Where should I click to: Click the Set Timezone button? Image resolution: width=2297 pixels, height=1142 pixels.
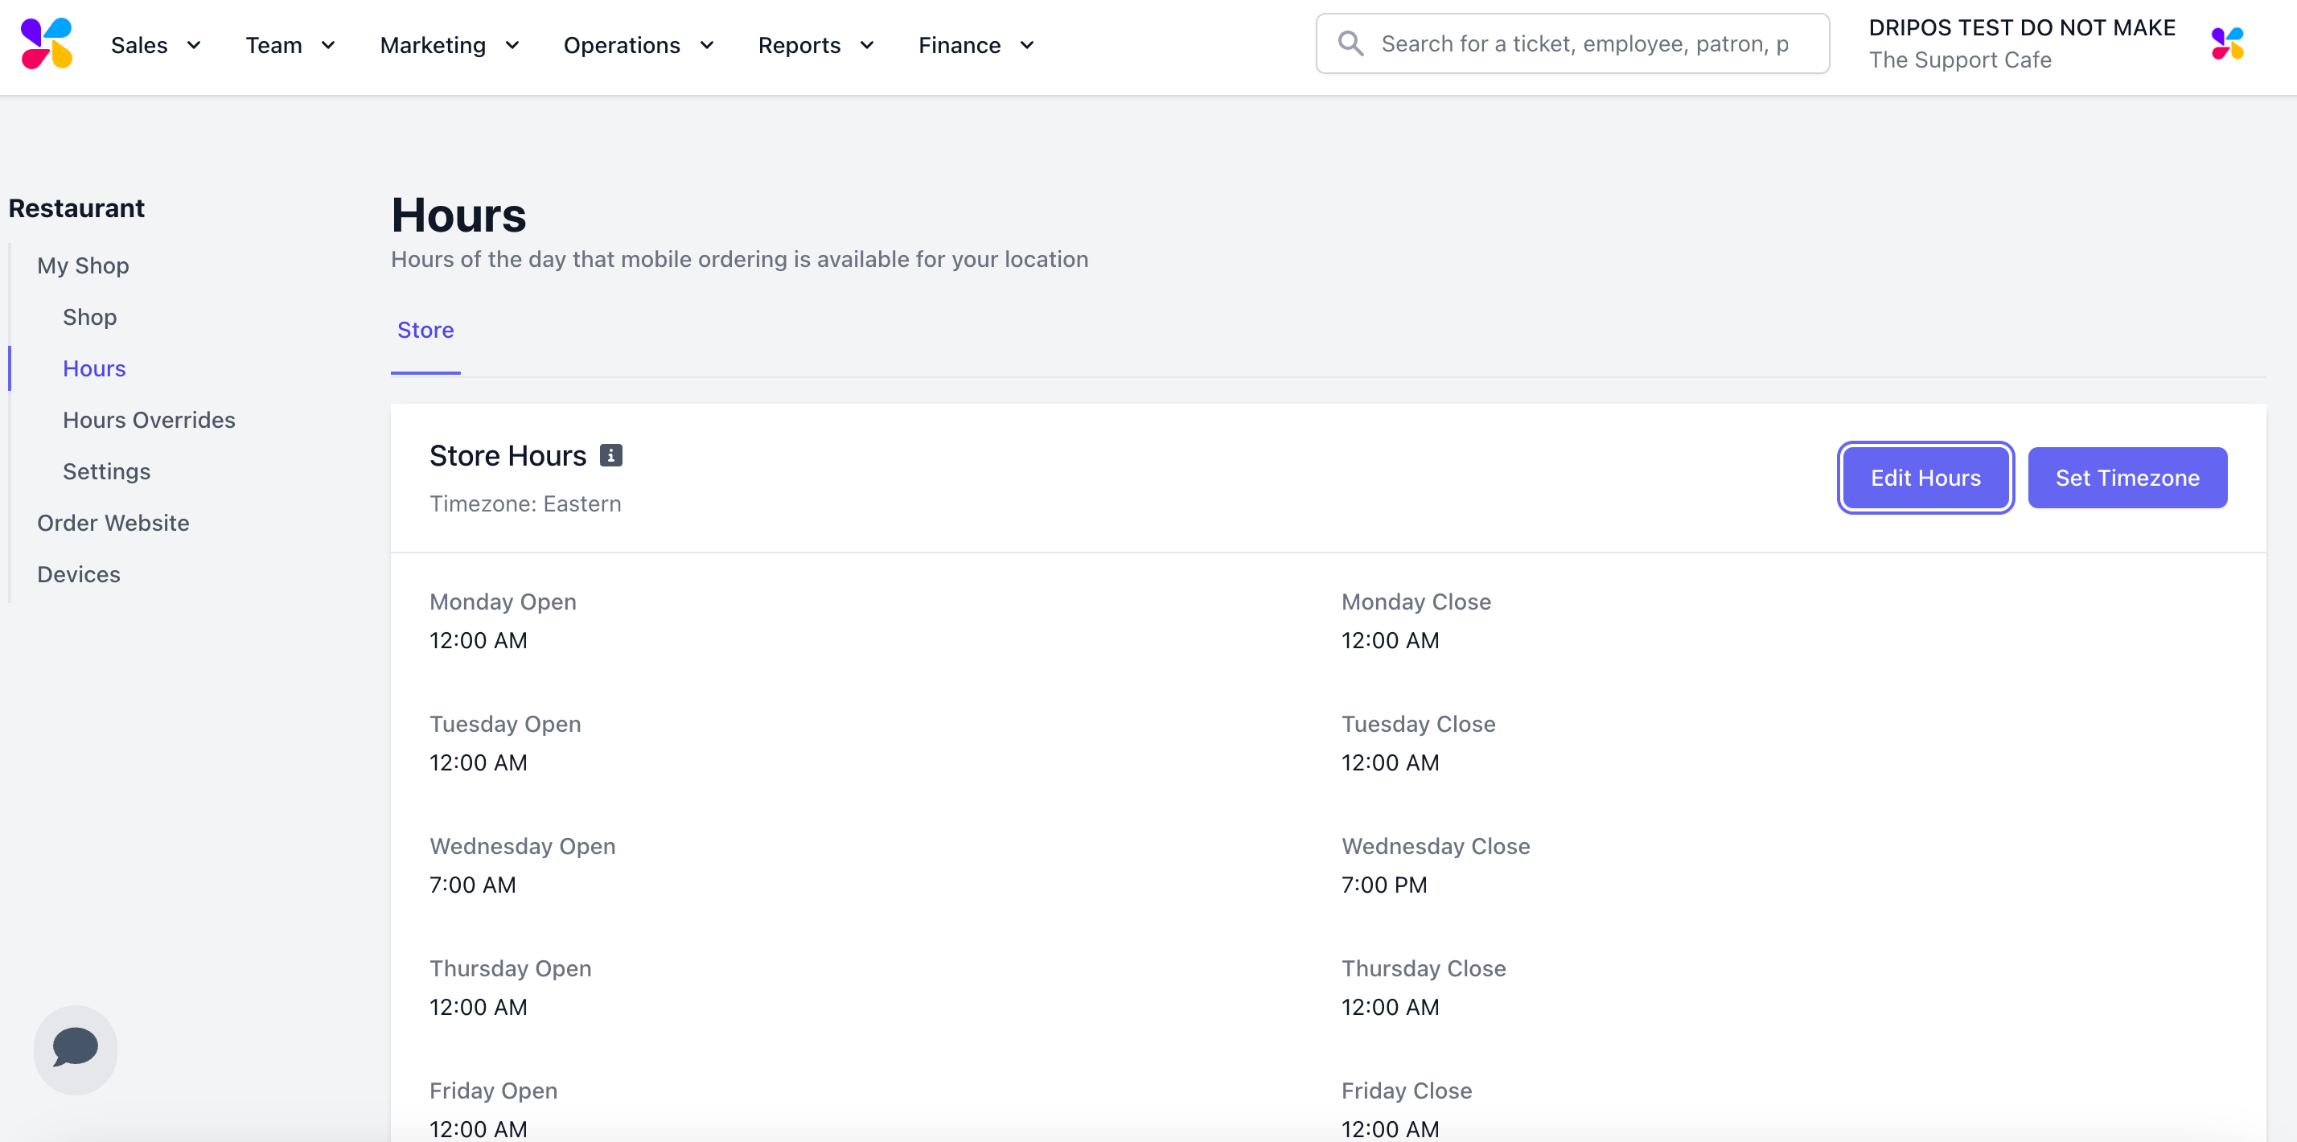coord(2126,478)
